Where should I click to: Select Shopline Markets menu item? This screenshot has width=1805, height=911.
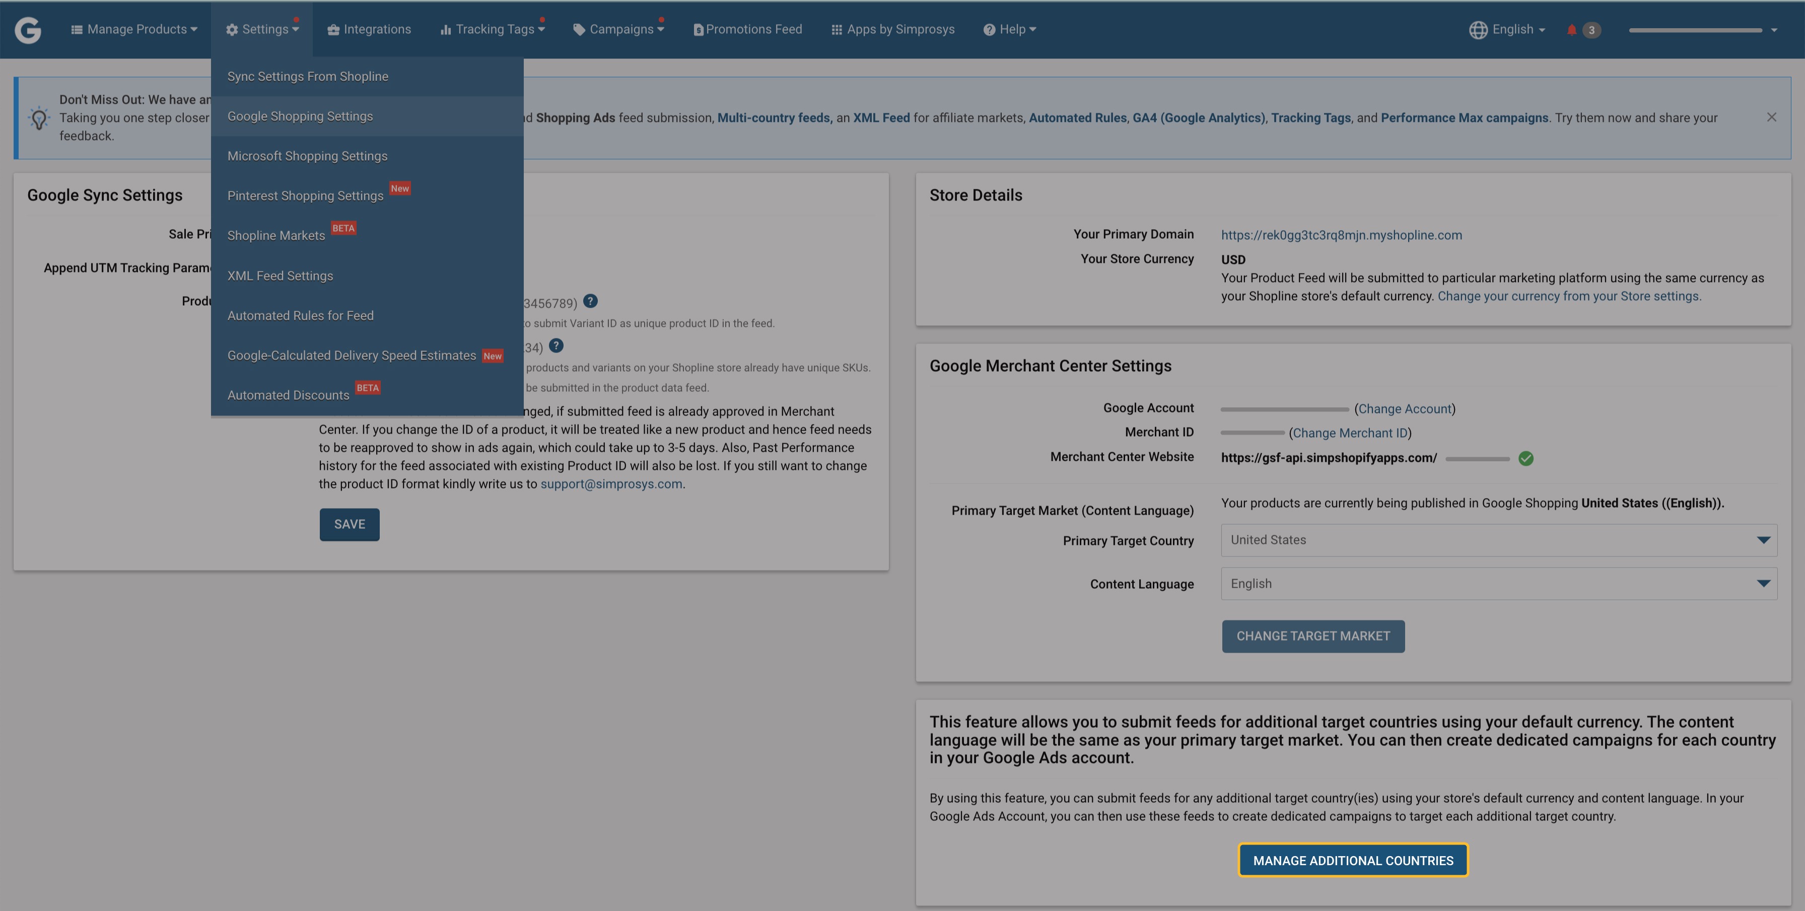(x=367, y=236)
